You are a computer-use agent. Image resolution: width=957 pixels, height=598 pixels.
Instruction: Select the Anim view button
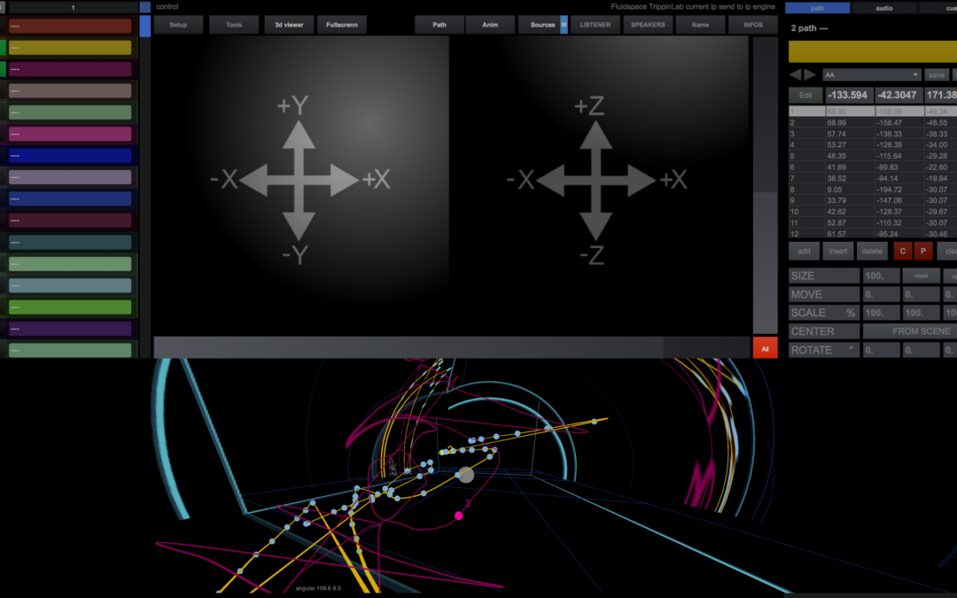point(490,25)
